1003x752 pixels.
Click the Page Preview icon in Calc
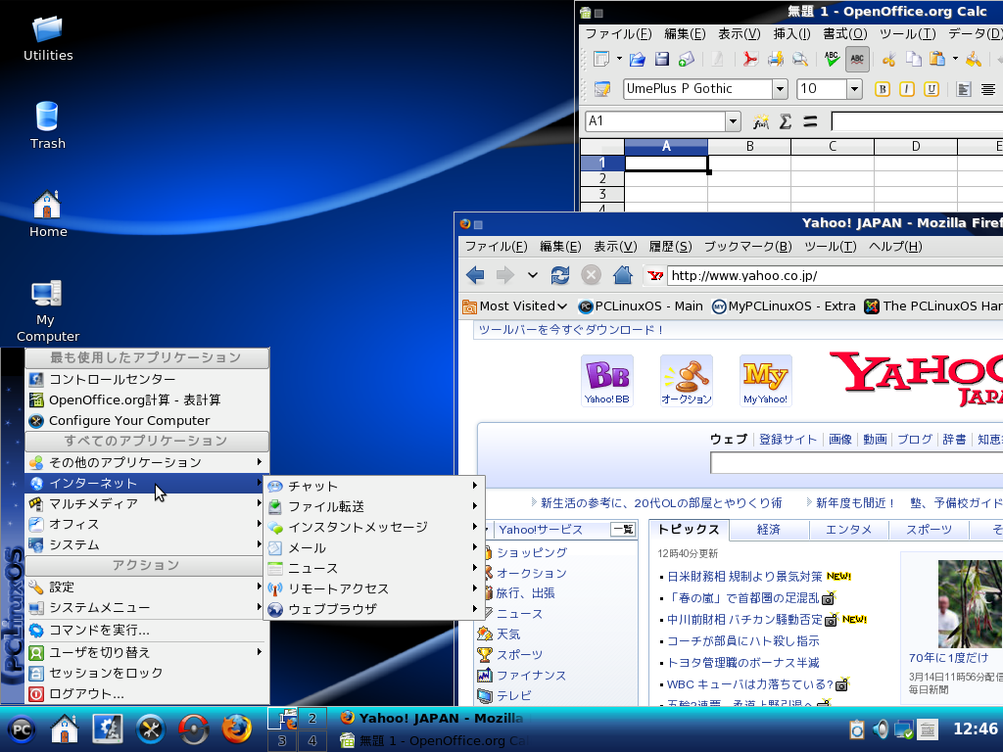(799, 60)
